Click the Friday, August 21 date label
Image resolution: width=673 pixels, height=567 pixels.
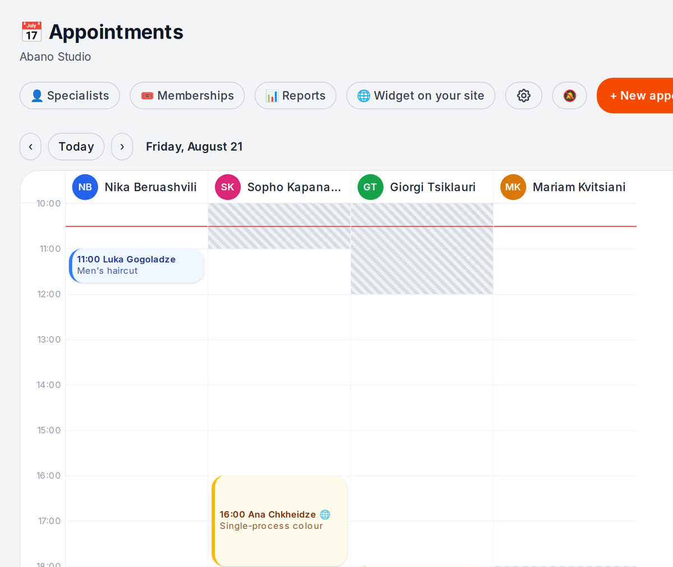point(194,147)
